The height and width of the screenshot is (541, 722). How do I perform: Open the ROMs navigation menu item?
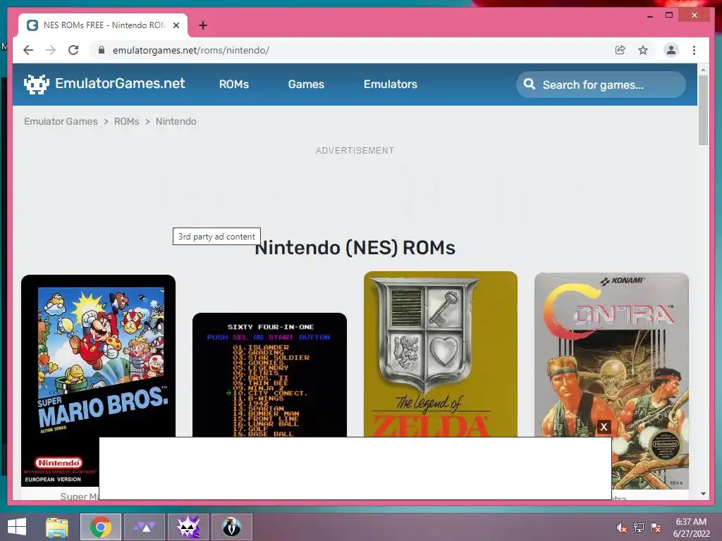pyautogui.click(x=234, y=85)
